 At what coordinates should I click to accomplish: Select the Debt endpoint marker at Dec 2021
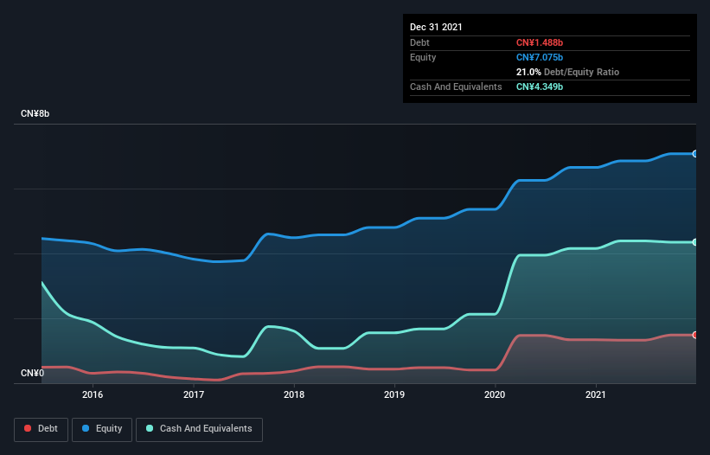695,335
